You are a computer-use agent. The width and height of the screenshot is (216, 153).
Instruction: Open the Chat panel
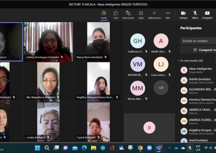116,15
